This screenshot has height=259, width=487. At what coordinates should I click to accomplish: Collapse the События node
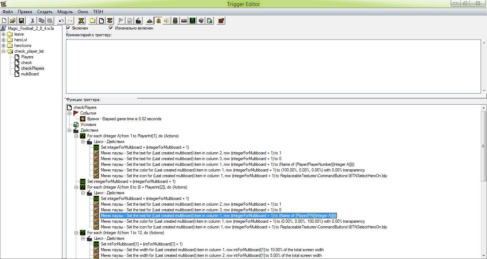70,113
